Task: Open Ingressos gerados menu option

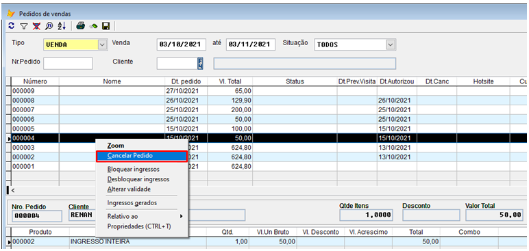Action: coord(132,203)
